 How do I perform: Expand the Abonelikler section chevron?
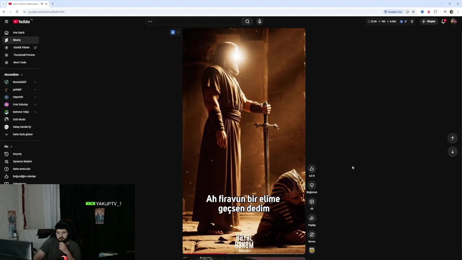[22, 75]
